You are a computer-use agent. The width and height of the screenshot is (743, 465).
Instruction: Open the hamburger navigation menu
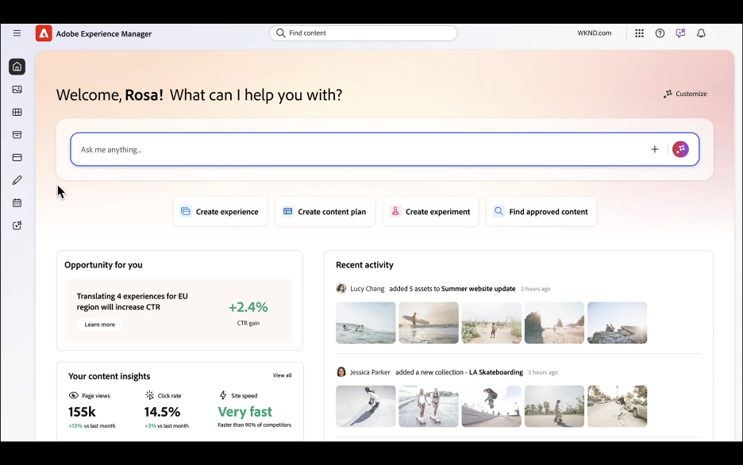[17, 33]
